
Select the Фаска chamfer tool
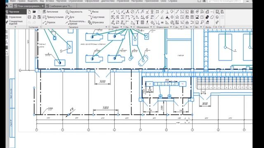pos(93,12)
